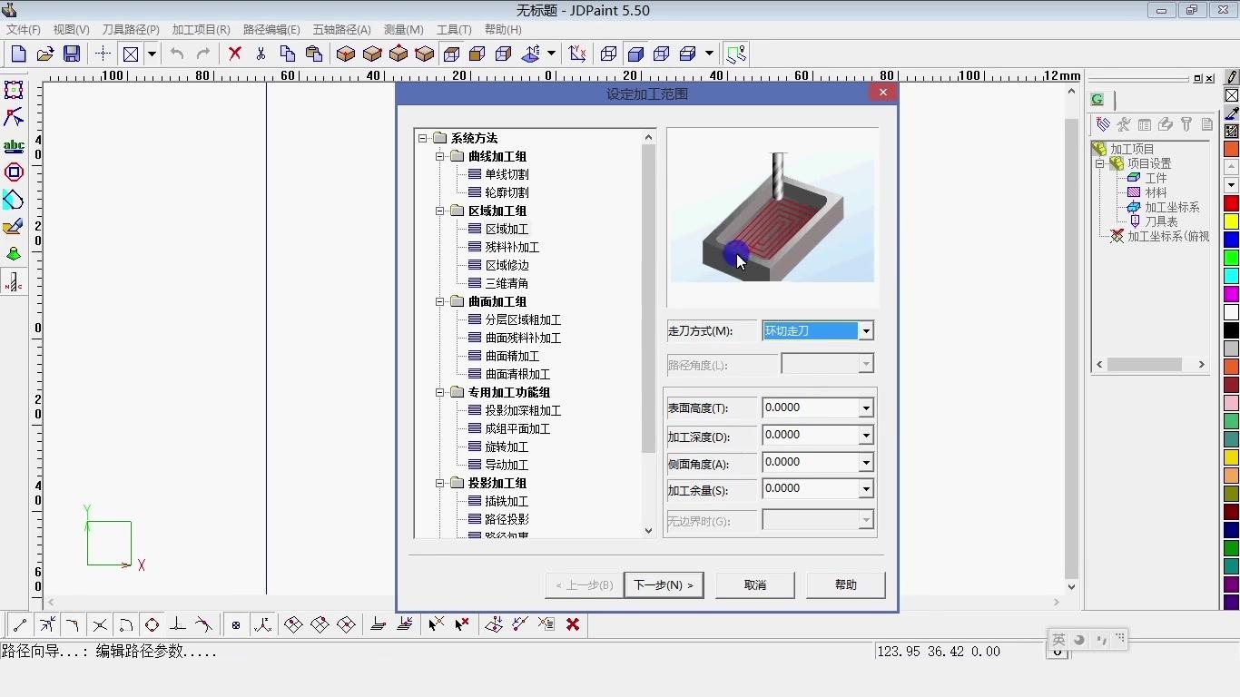Save the document using the disk icon
Viewport: 1240px width, 697px height.
pos(72,54)
